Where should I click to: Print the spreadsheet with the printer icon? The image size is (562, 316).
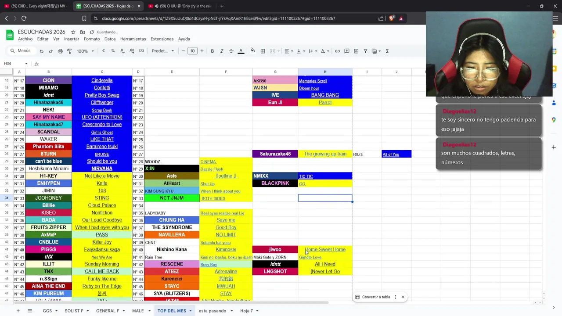[x=60, y=51]
